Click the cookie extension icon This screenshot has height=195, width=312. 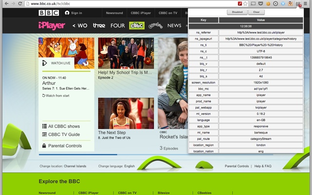pyautogui.click(x=268, y=3)
